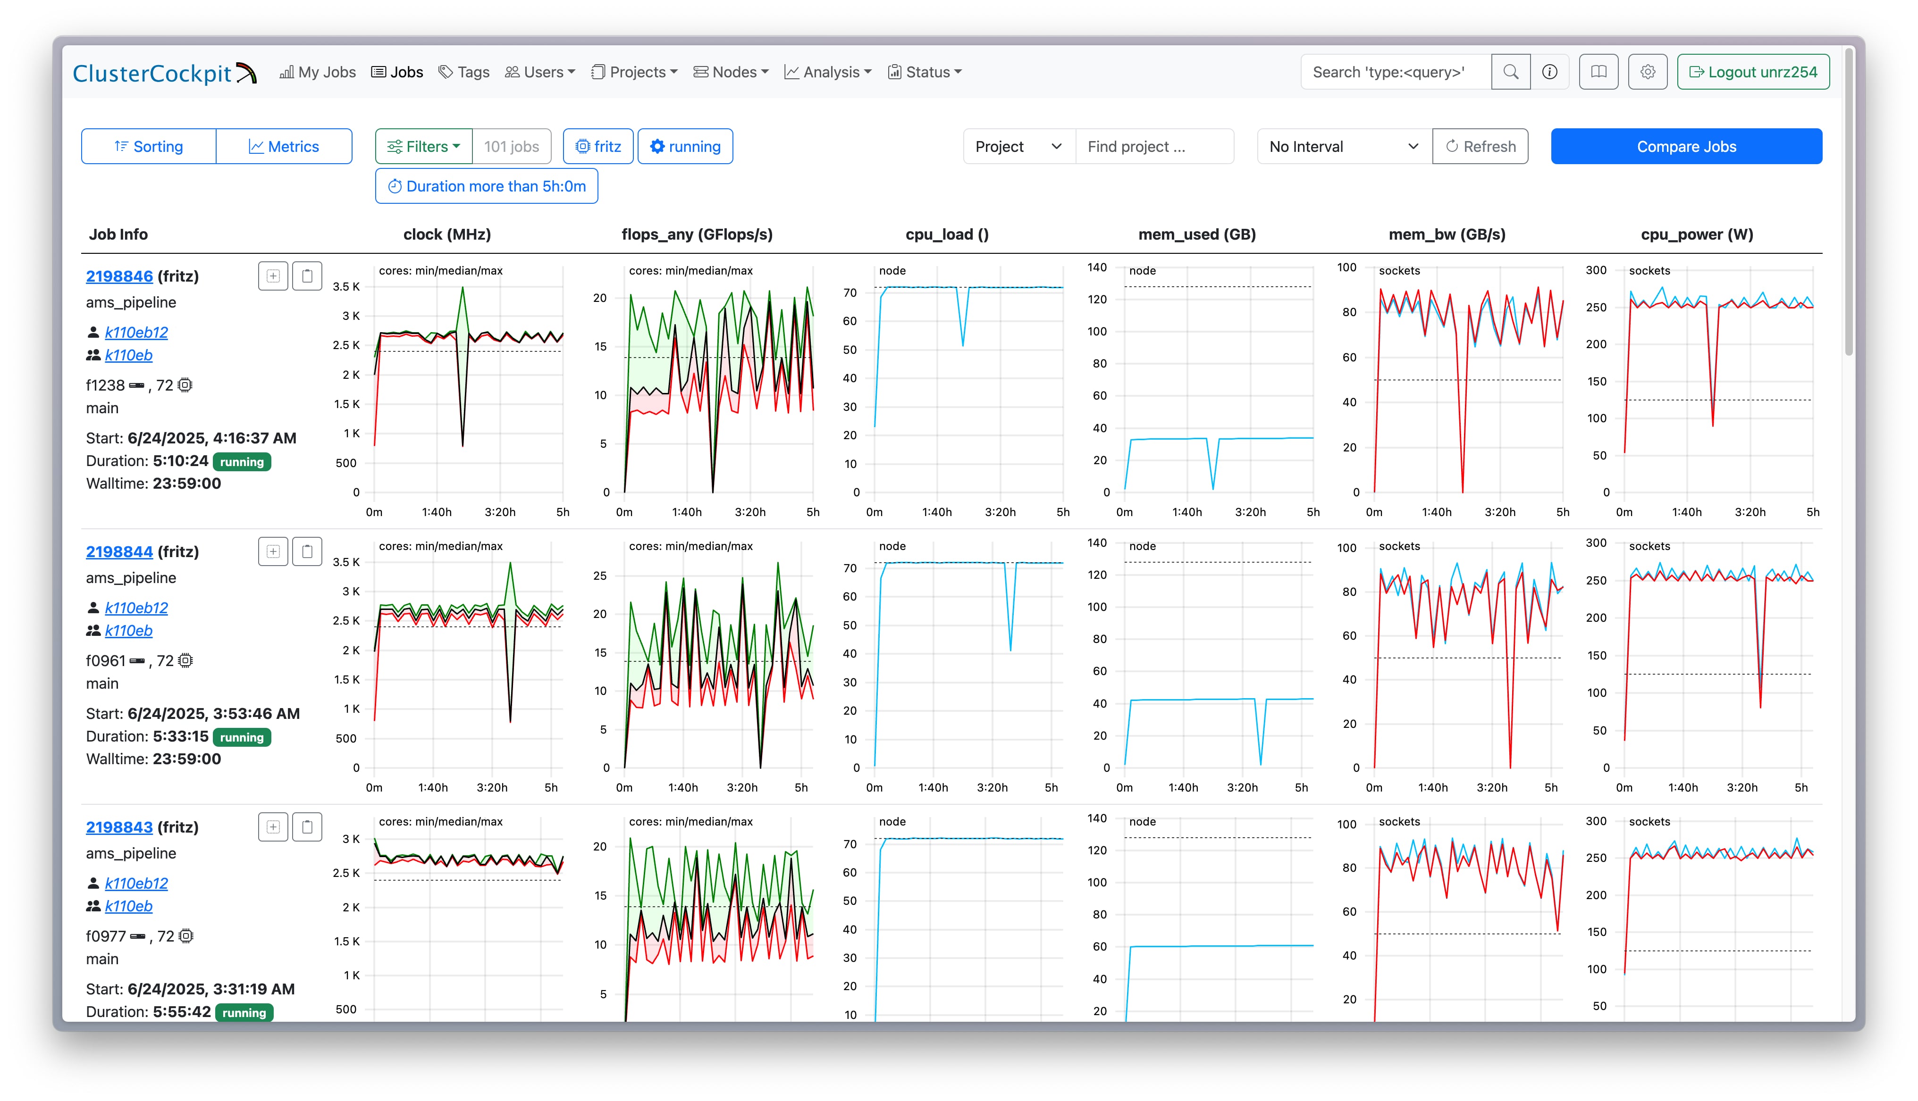This screenshot has width=1918, height=1101.
Task: Copy job 2198844 ID with clipboard icon
Action: (x=307, y=552)
